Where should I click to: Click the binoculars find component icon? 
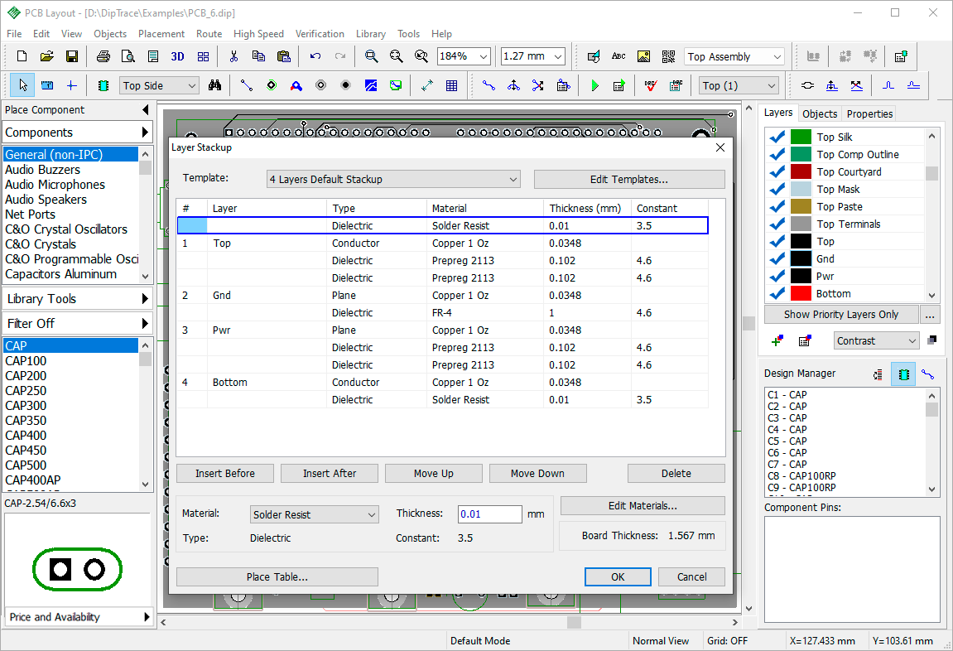coord(214,85)
